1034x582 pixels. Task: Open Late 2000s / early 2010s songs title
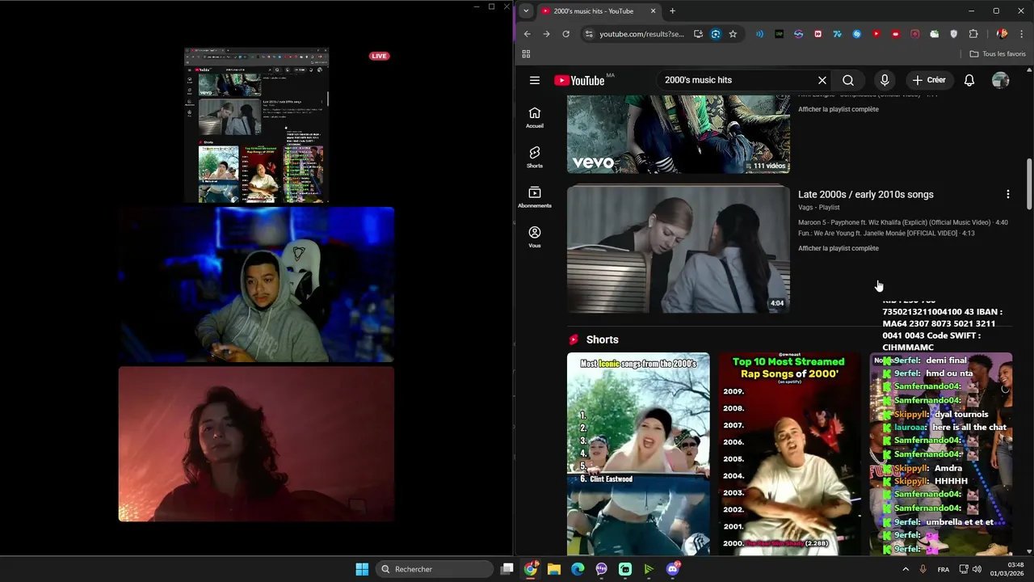pos(866,194)
